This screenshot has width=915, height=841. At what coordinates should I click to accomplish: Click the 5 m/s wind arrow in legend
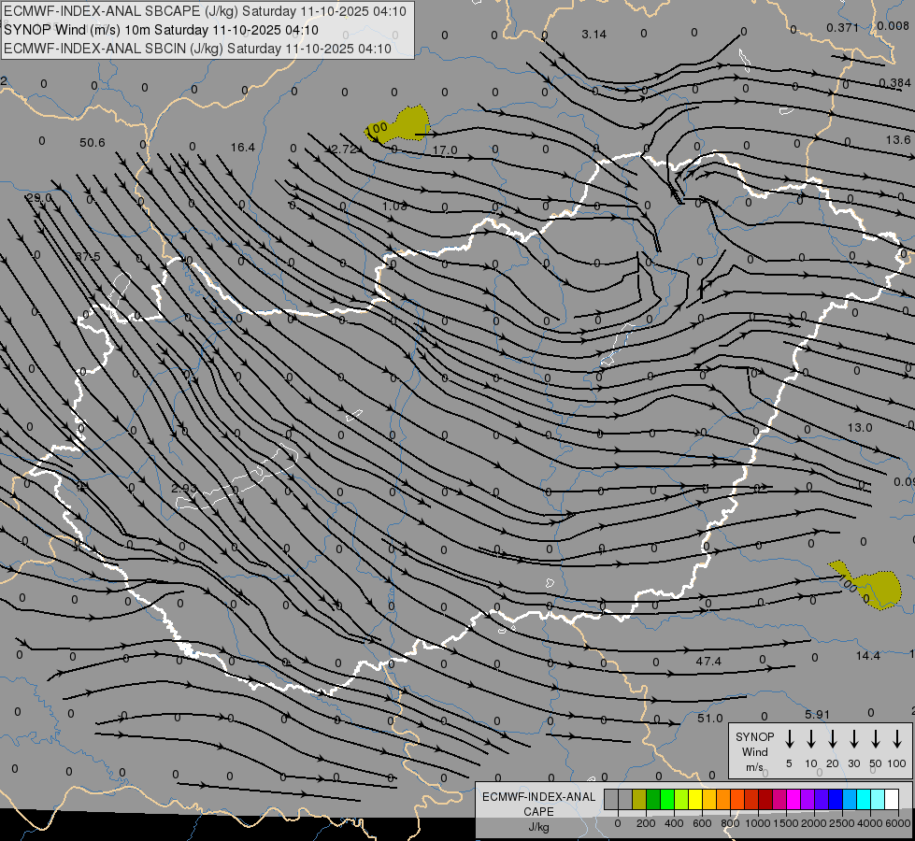[789, 738]
